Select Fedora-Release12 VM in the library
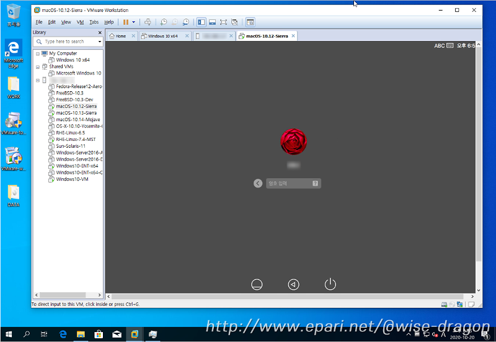Viewport: 496px width, 342px height. click(76, 86)
